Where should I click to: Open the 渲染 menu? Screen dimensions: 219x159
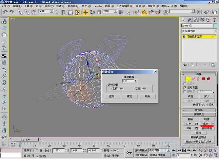click(140, 6)
